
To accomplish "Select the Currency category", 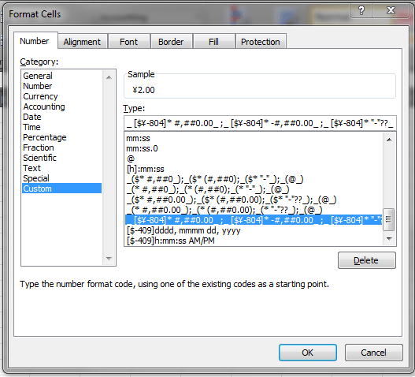I will click(x=61, y=96).
